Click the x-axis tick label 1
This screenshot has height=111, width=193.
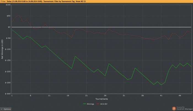pyautogui.click(x=12, y=95)
